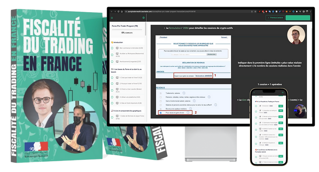Click help icon beside Plus-values et gains divers

[x=188, y=113]
